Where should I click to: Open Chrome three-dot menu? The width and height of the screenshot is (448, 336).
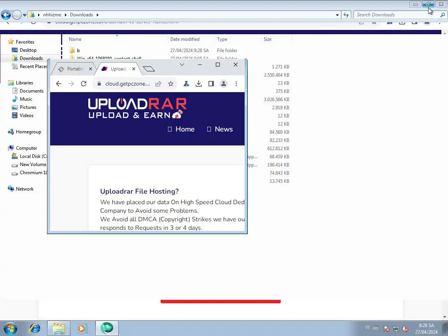(236, 84)
